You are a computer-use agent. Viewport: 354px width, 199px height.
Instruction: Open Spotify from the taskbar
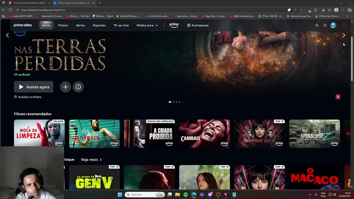click(186, 195)
